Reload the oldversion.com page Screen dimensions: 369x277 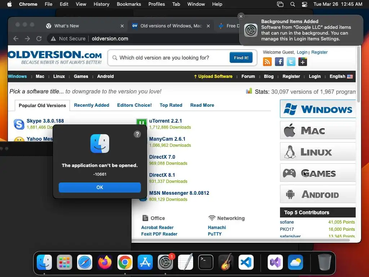coord(39,39)
